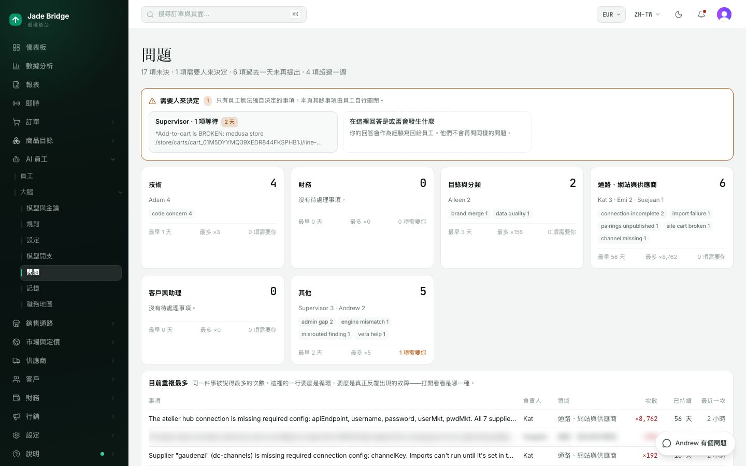Click the 設定 gear icon at sidebar bottom
The image size is (746, 466).
coord(16,435)
